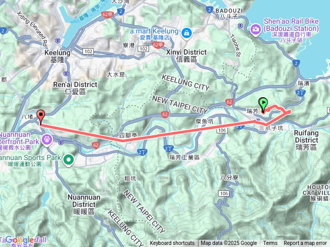330x247 pixels.
Task: Open the Keyboard shortcuts button
Action: 172,243
